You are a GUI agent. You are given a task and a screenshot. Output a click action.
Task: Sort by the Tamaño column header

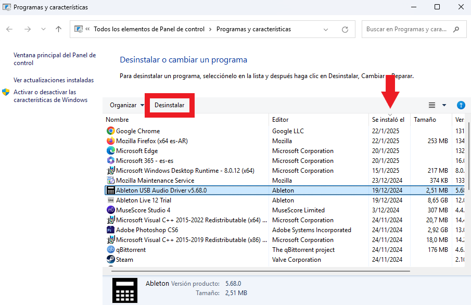click(x=425, y=120)
